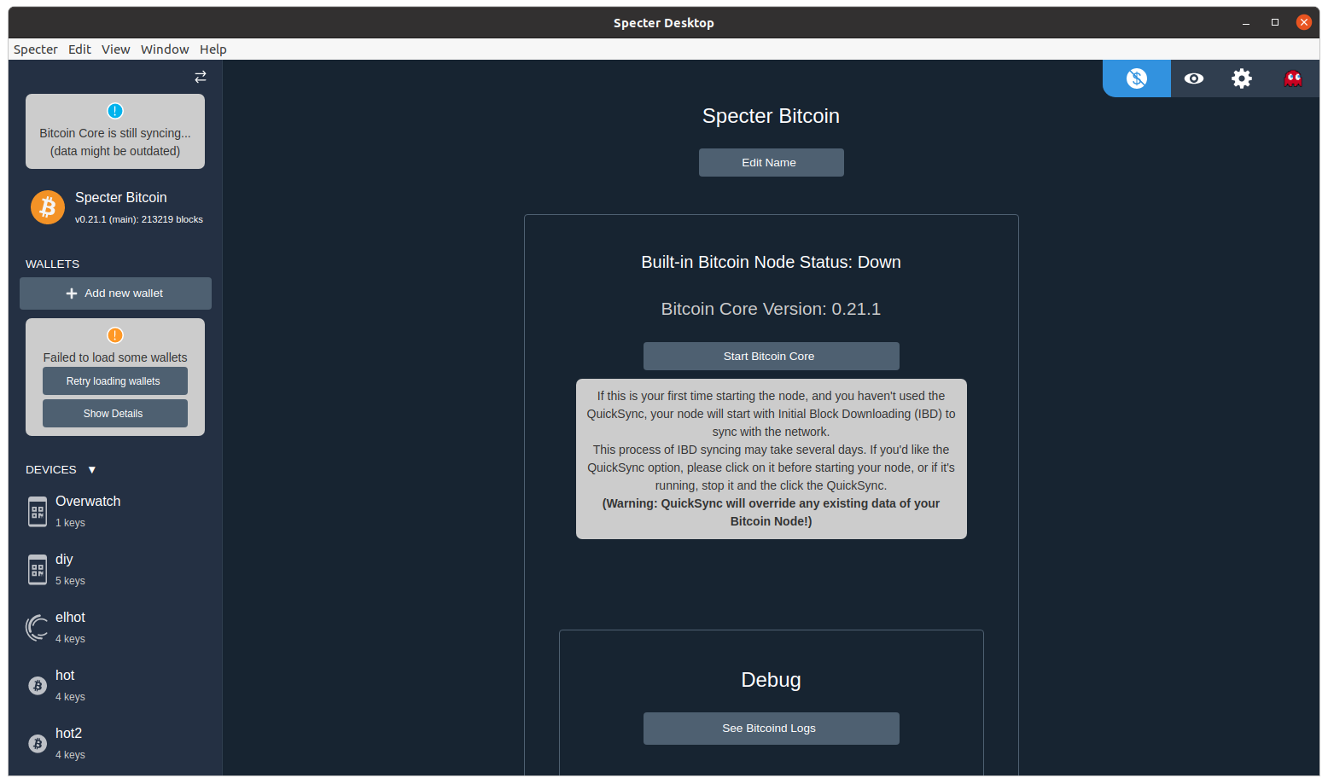Click the hot device bitcoin icon
The width and height of the screenshot is (1328, 784).
[38, 686]
